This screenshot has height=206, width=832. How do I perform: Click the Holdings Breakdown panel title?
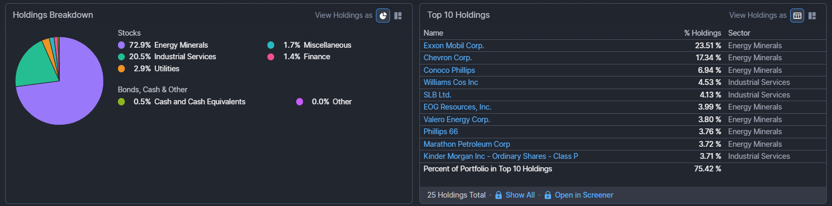point(53,15)
